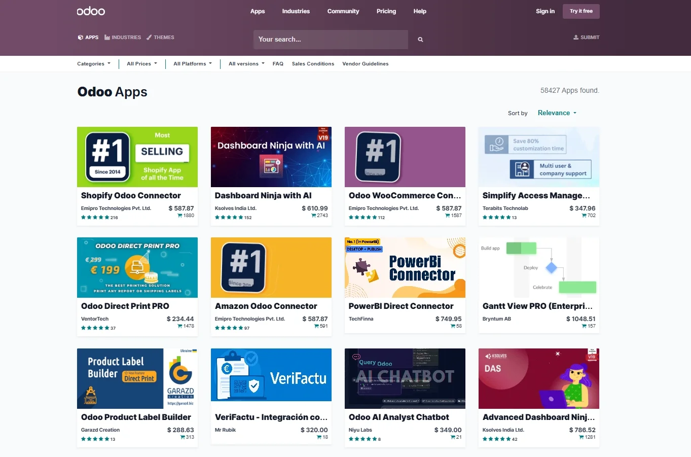Expand the Categories dropdown
The width and height of the screenshot is (691, 457).
click(94, 64)
